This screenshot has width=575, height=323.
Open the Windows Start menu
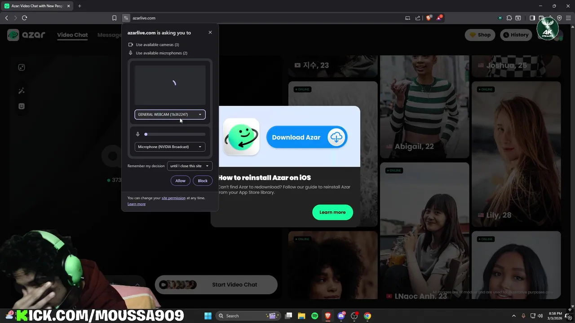click(x=208, y=316)
